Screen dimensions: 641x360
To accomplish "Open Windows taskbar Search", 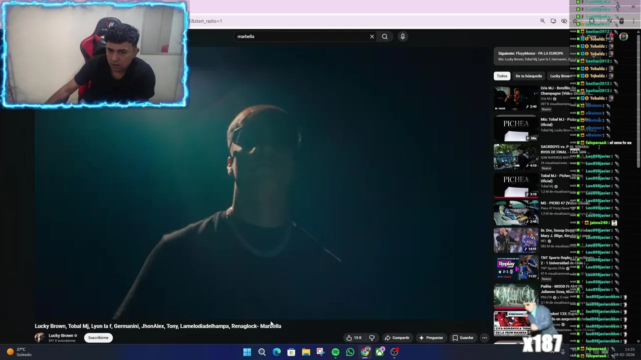I will tap(261, 352).
